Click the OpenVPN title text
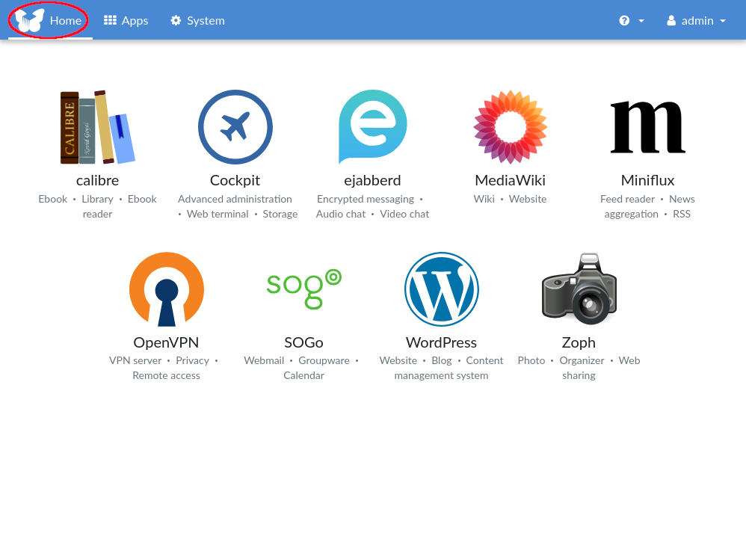Image resolution: width=746 pixels, height=533 pixels. click(x=166, y=342)
